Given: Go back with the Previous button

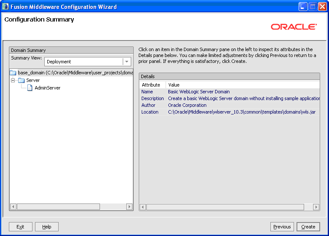Looking at the screenshot, I should (282, 227).
